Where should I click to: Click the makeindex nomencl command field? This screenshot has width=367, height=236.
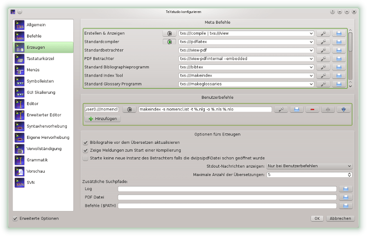tap(205, 110)
